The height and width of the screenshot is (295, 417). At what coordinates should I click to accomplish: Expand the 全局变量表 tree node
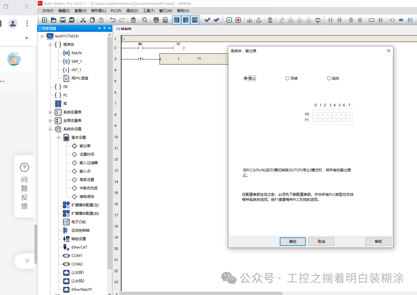[x=50, y=121]
